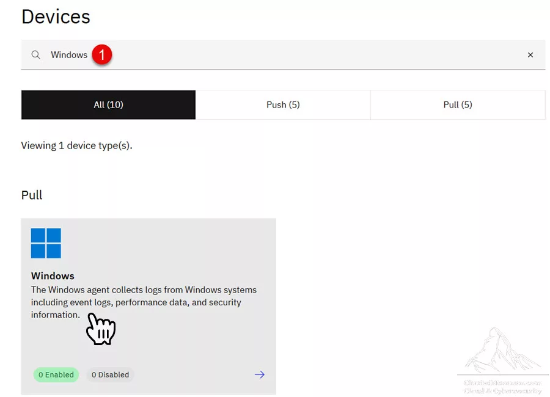Click the 0 Enabled green tag

click(x=56, y=374)
